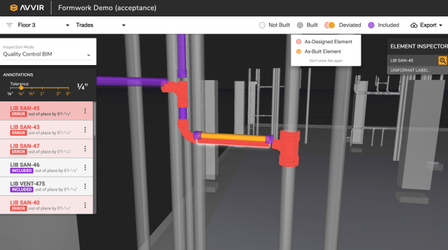Viewport: 448px width, 250px height.
Task: Click the ANNOTATIONS panel header
Action: click(18, 75)
